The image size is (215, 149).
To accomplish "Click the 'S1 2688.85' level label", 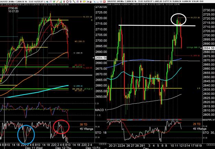I will 78,53.
